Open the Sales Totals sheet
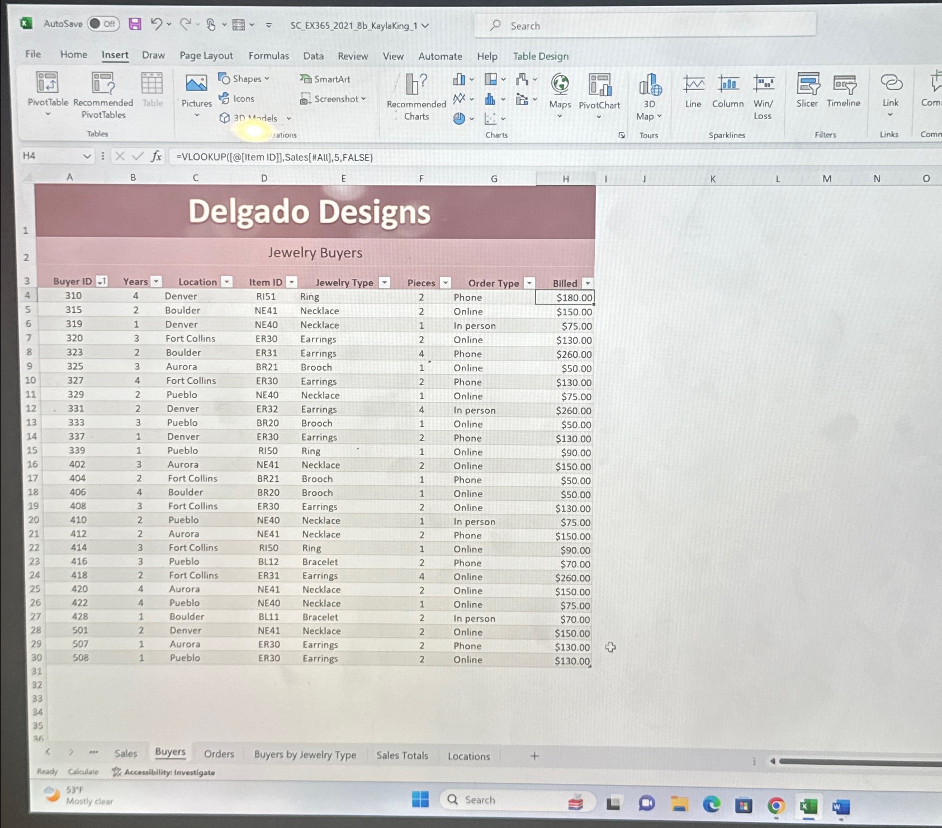 (x=402, y=755)
